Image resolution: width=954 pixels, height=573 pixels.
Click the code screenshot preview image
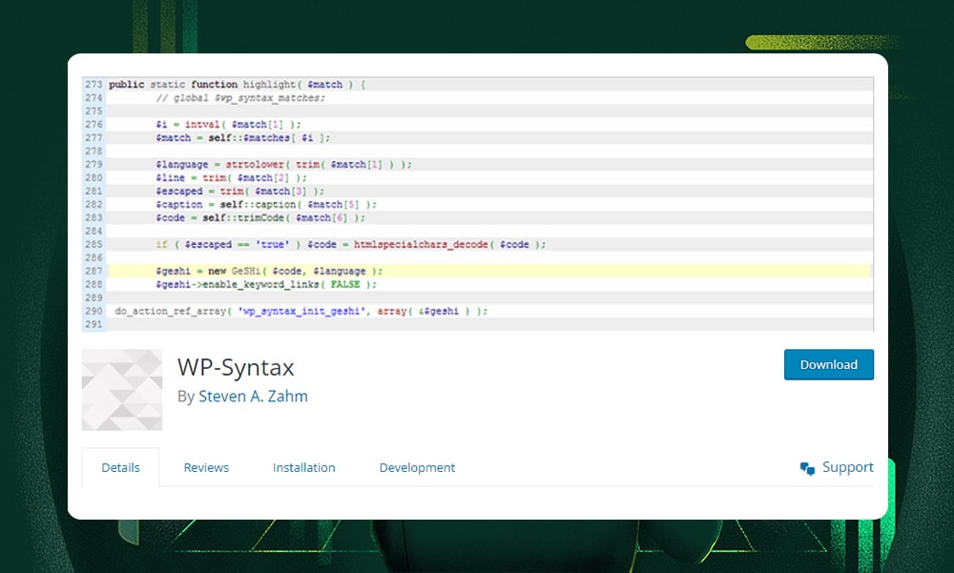coord(477,200)
